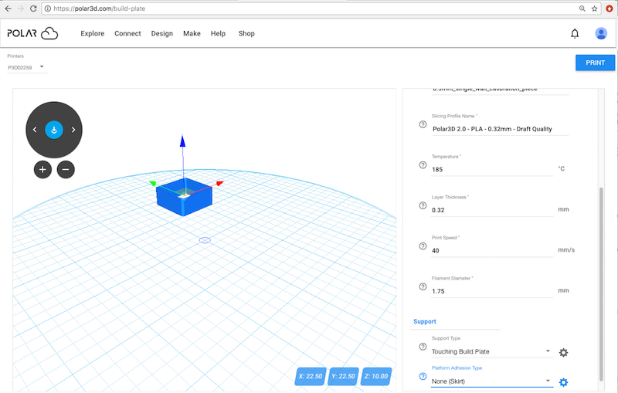
Task: Expand the Support Type dropdown
Action: (491, 351)
